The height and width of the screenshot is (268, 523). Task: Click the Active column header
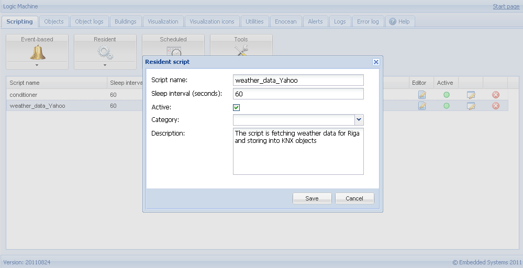[x=445, y=83]
